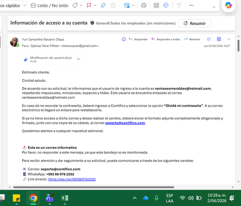241x206 pixels.
Task: Mark message as Leído / No leído
Action: tap(50, 6)
